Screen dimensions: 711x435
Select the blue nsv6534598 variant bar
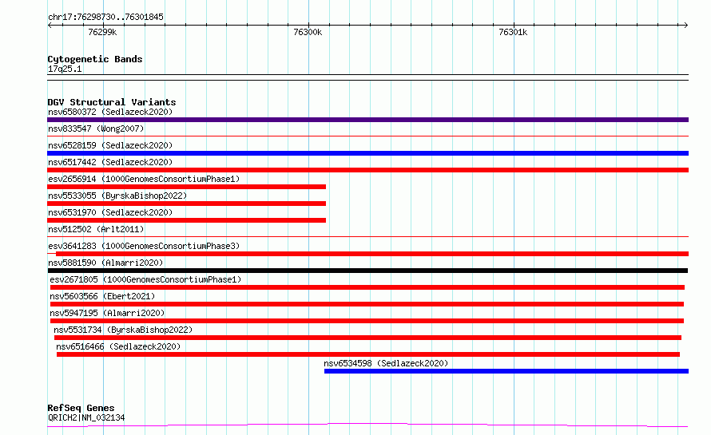506,371
